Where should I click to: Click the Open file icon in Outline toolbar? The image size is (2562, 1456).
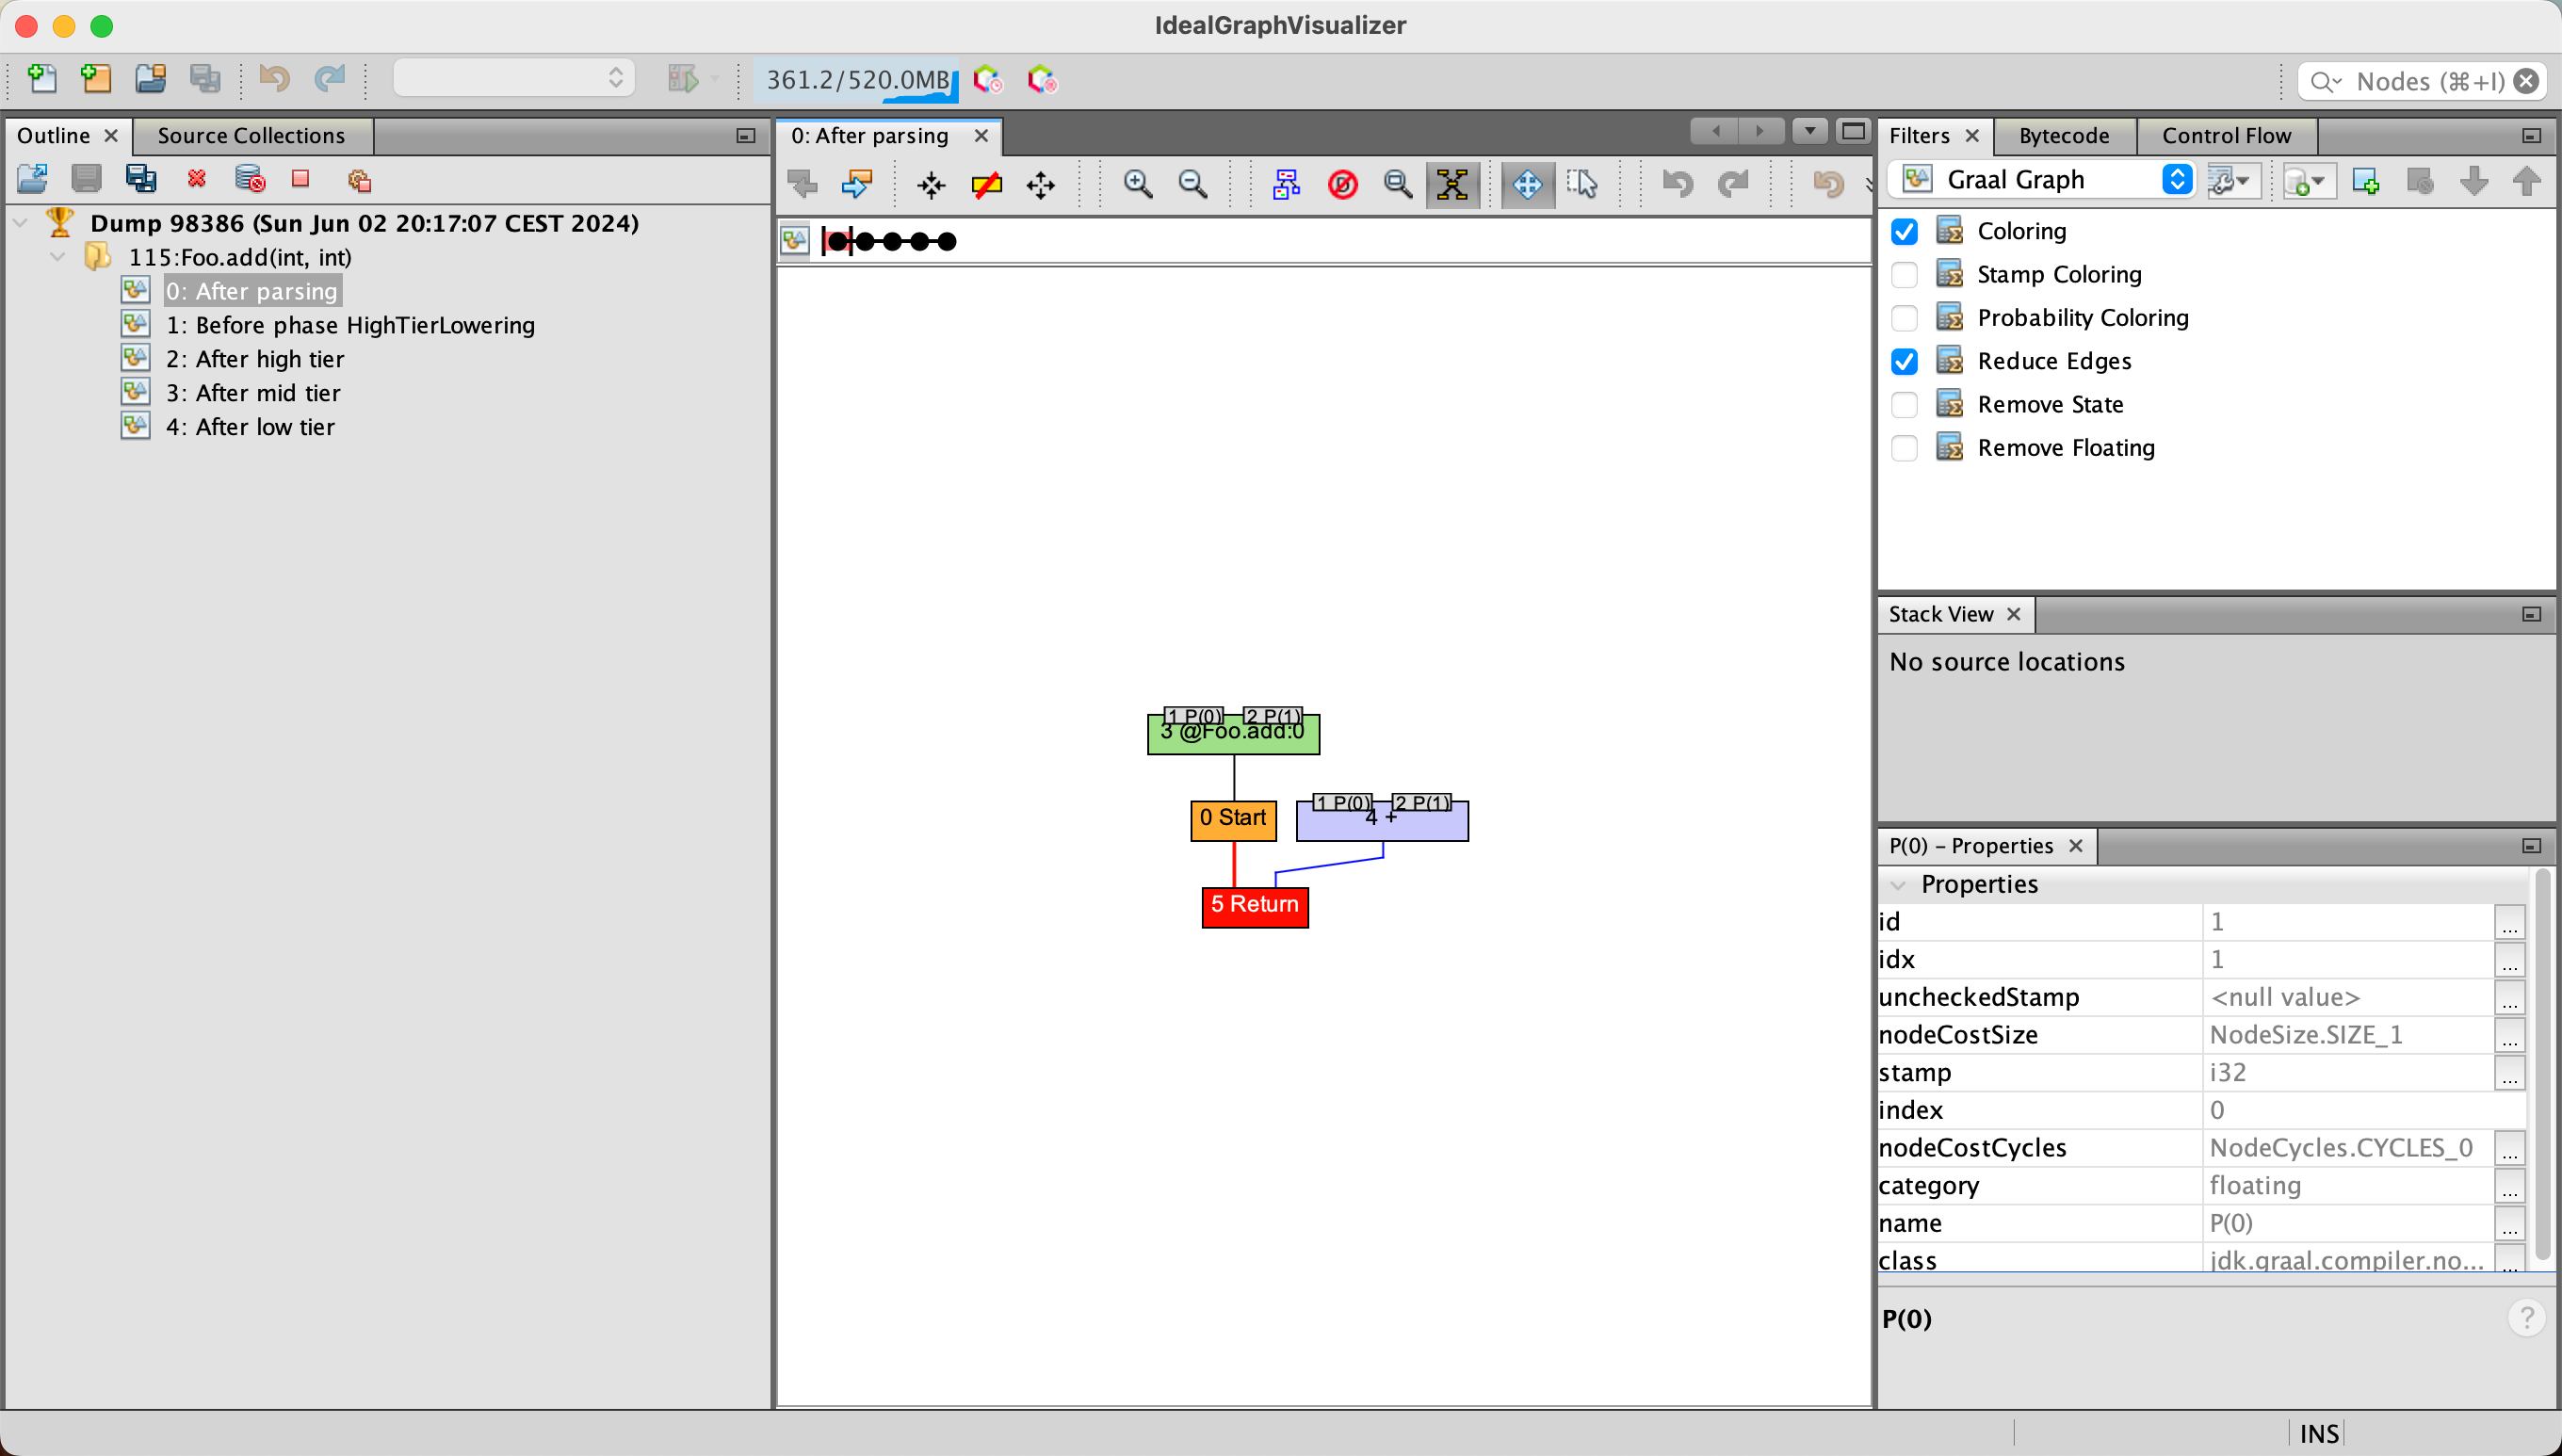click(x=33, y=180)
